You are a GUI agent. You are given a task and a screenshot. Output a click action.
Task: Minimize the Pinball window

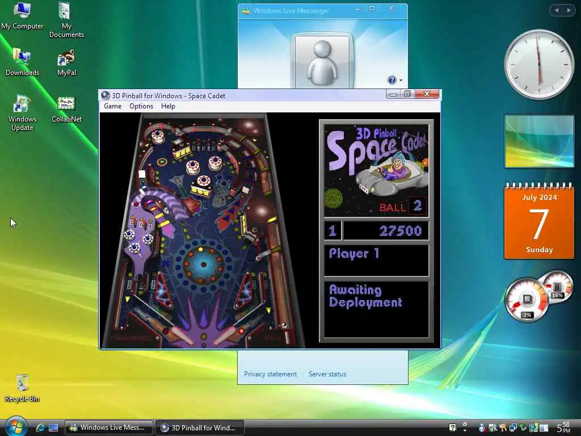[393, 94]
